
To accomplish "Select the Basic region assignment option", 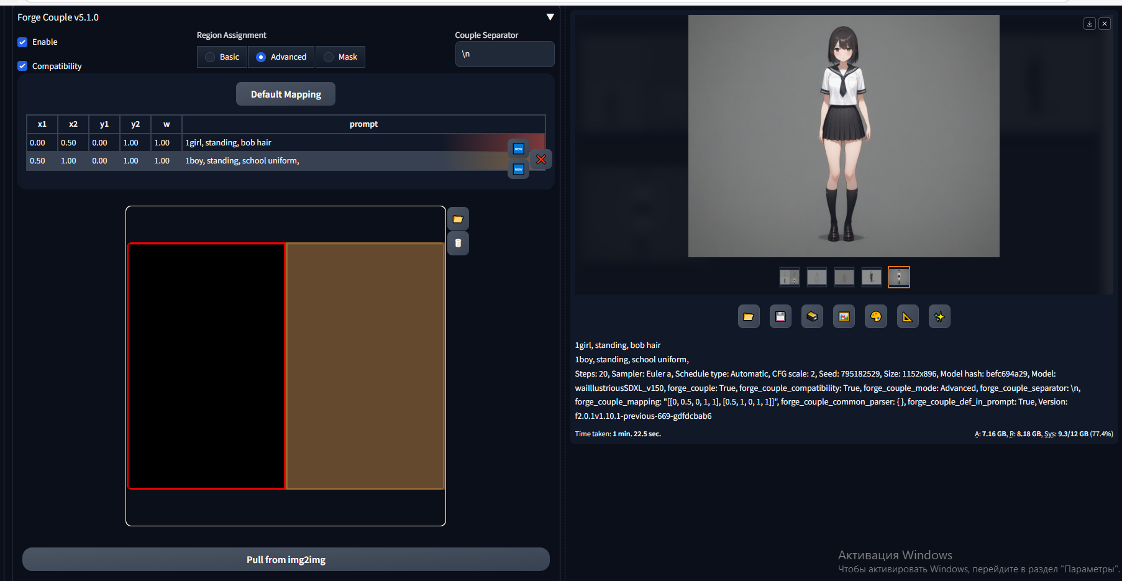I will click(211, 57).
